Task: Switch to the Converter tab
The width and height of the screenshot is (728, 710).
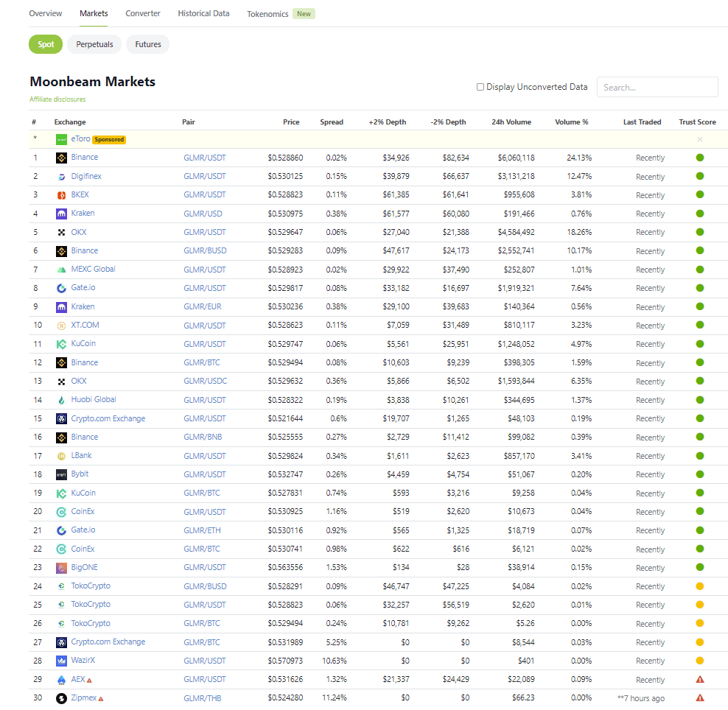Action: point(143,13)
